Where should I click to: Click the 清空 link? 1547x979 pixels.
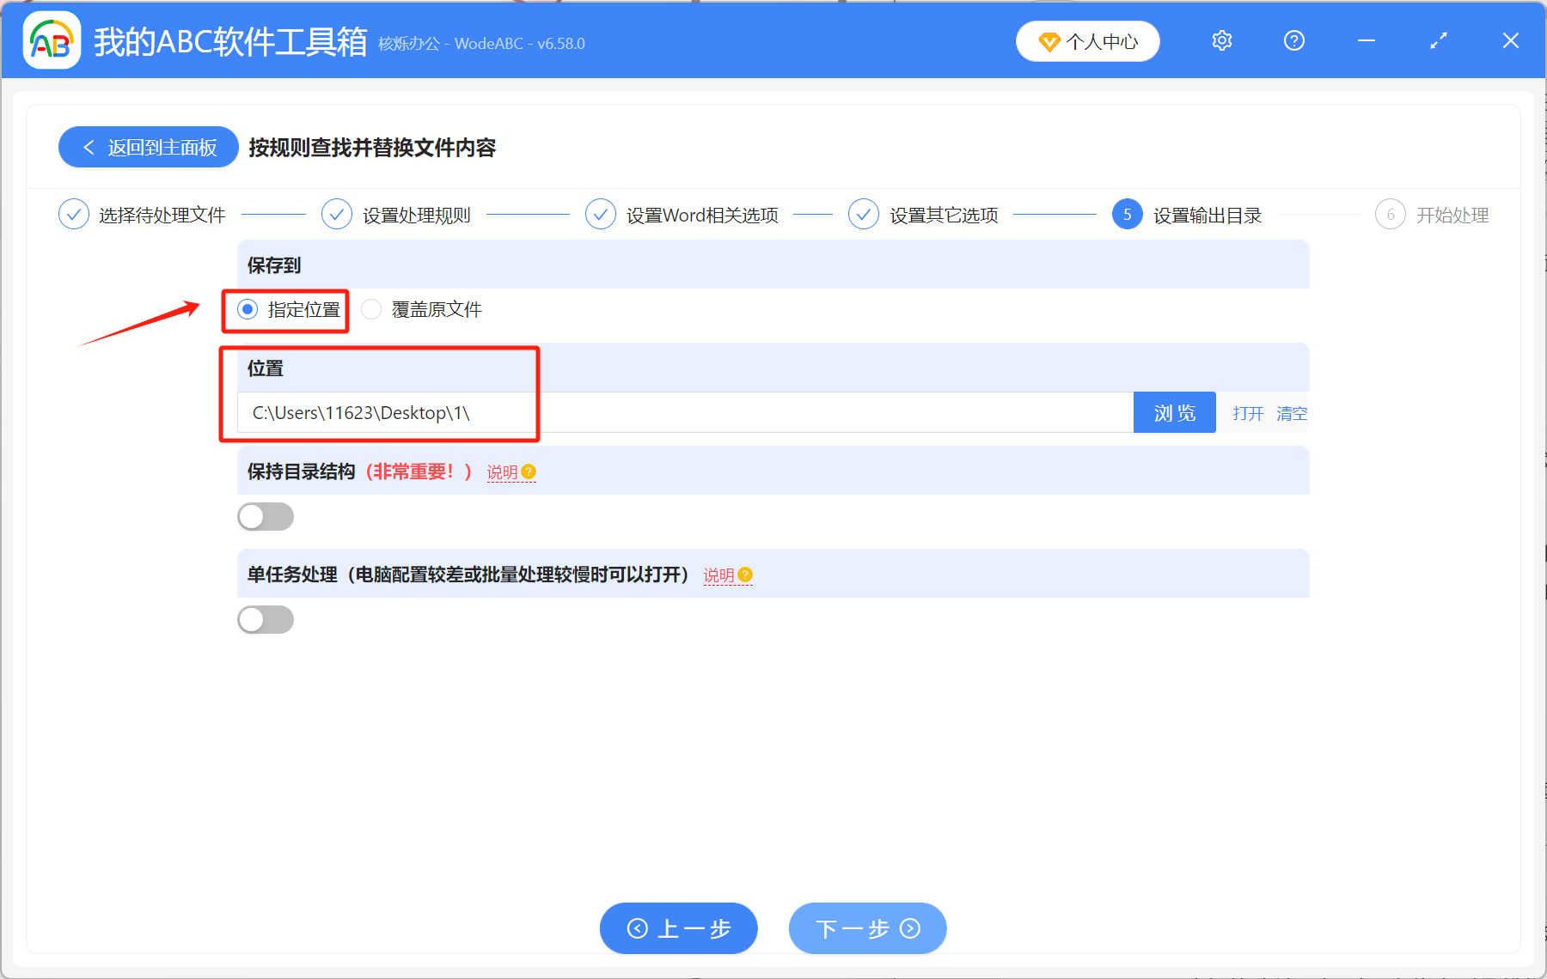(1292, 413)
